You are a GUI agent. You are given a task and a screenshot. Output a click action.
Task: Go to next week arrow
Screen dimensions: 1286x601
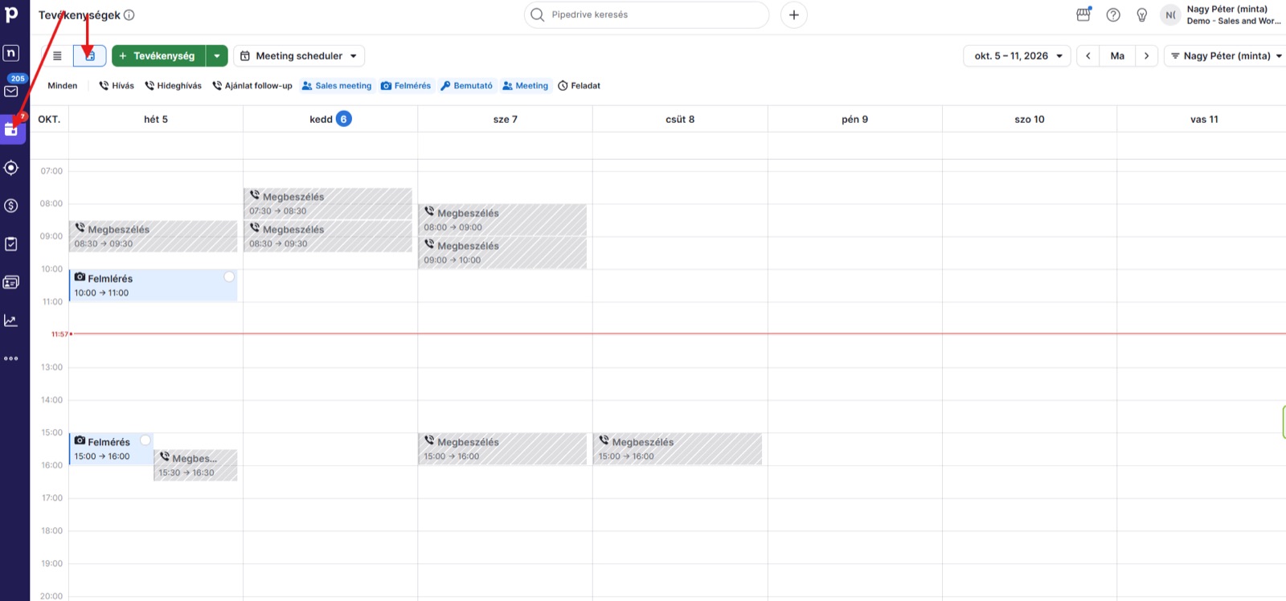pyautogui.click(x=1147, y=55)
